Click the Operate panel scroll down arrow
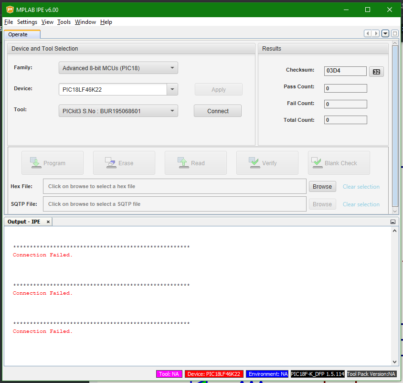The height and width of the screenshot is (383, 403). [395, 211]
